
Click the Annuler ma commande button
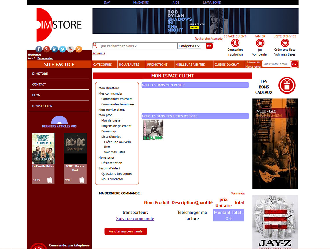(x=126, y=231)
